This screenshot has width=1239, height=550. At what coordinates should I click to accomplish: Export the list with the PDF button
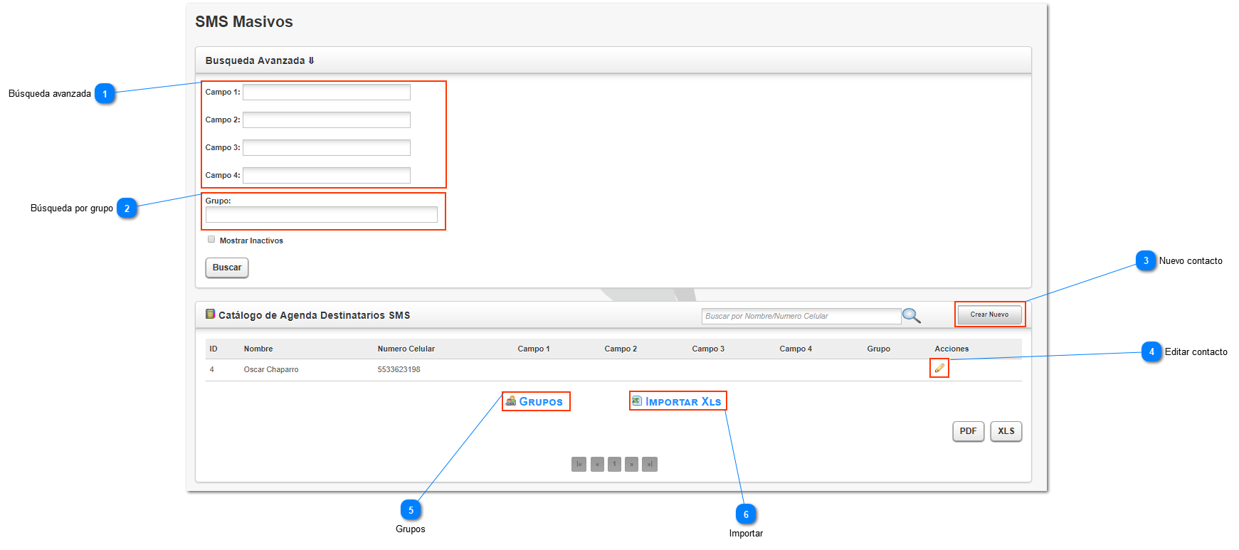(x=968, y=431)
